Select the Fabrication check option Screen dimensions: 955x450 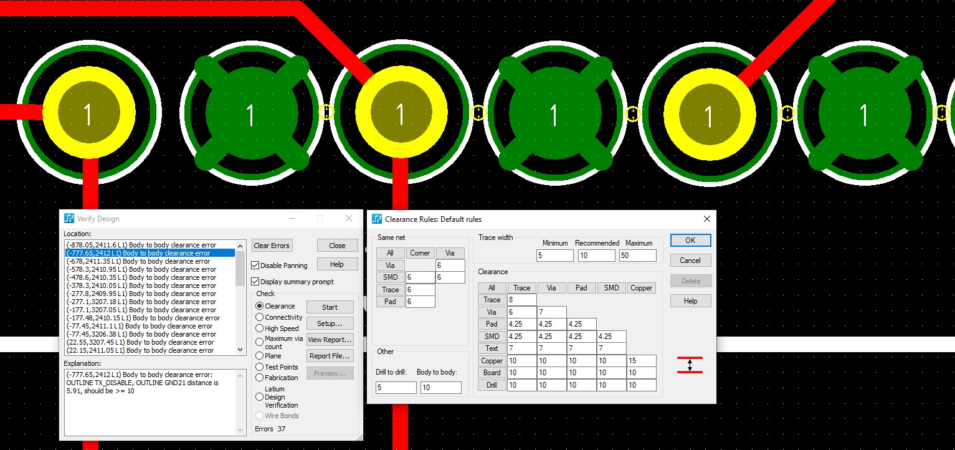[260, 378]
